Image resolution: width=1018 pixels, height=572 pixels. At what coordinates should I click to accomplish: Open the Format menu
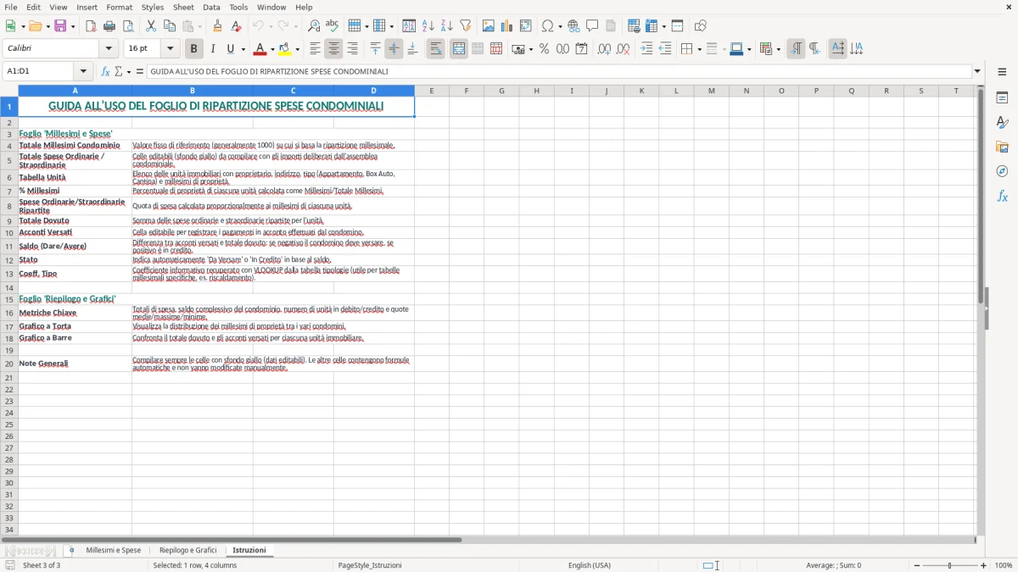tap(120, 7)
